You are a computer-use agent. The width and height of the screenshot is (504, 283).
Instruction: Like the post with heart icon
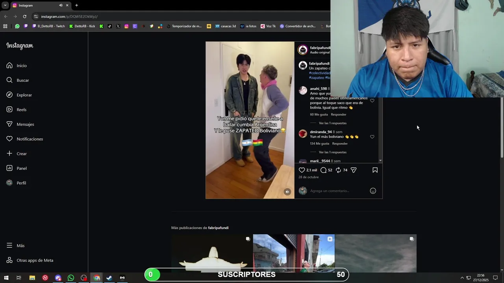pos(302,170)
